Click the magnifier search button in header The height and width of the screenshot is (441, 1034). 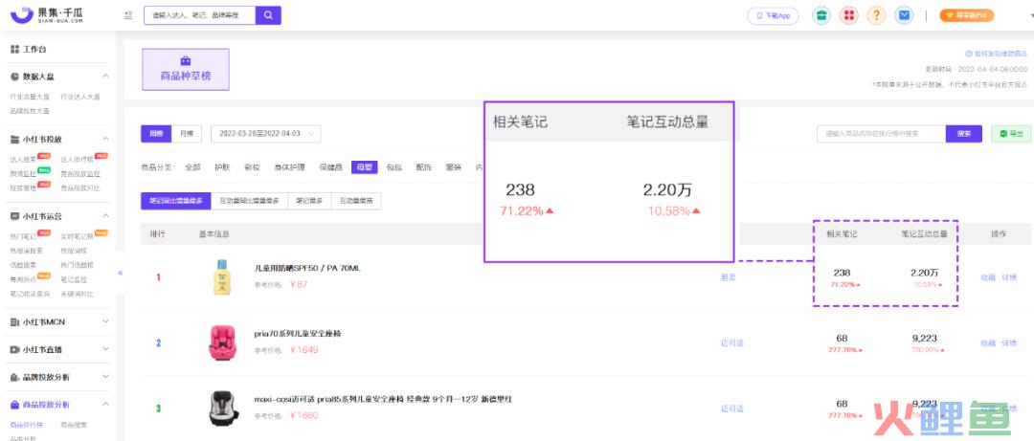click(x=268, y=15)
